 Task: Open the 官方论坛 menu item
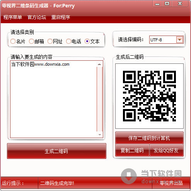pyautogui.click(x=37, y=17)
